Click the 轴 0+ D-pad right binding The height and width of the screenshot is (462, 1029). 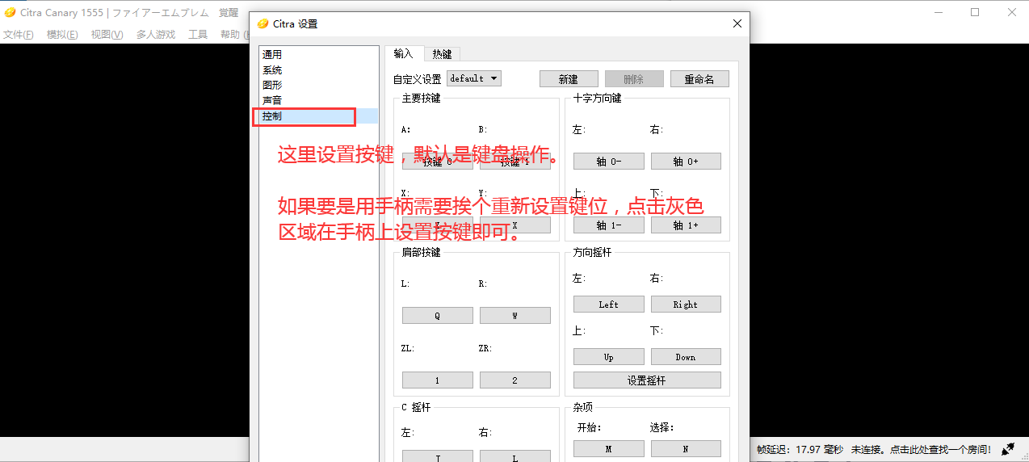point(686,162)
